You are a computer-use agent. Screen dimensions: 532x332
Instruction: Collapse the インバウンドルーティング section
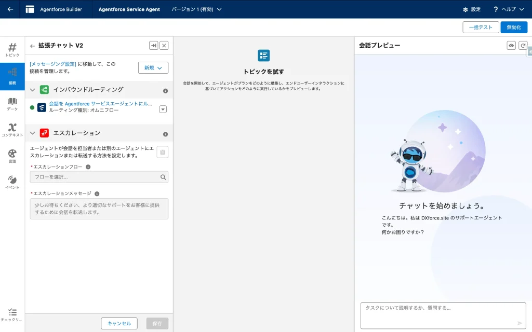coord(33,90)
